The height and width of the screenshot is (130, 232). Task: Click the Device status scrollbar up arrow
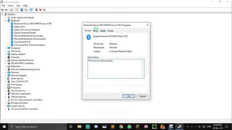(143, 61)
